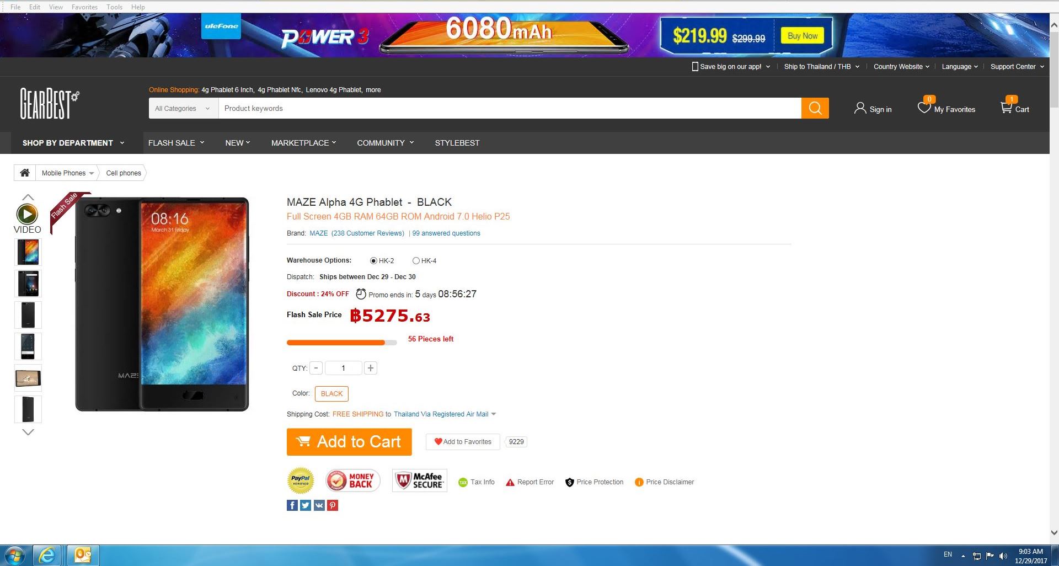
Task: Share product on VK
Action: pos(319,505)
